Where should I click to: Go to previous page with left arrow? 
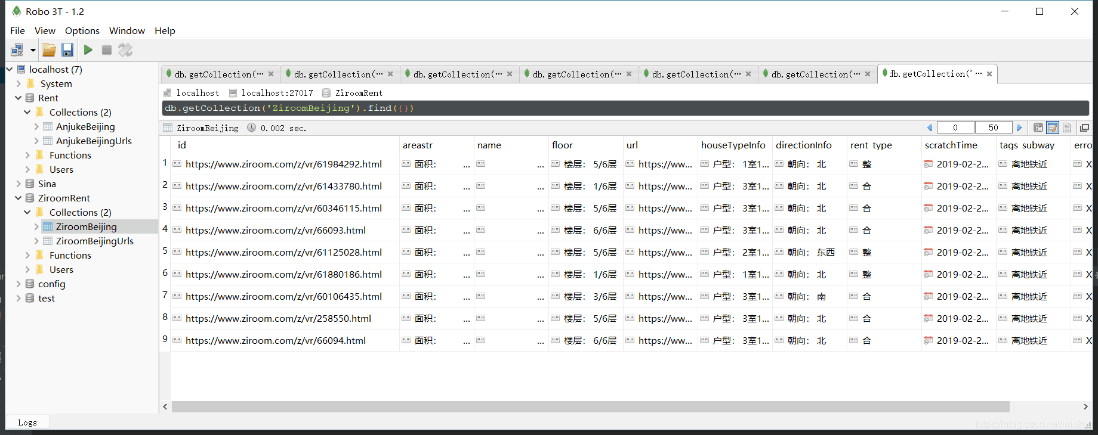[x=929, y=128]
